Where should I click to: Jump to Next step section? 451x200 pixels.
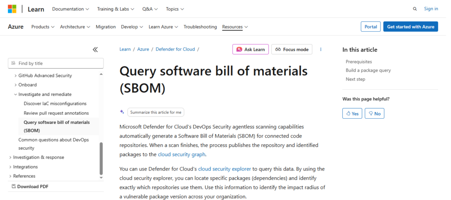(x=355, y=79)
